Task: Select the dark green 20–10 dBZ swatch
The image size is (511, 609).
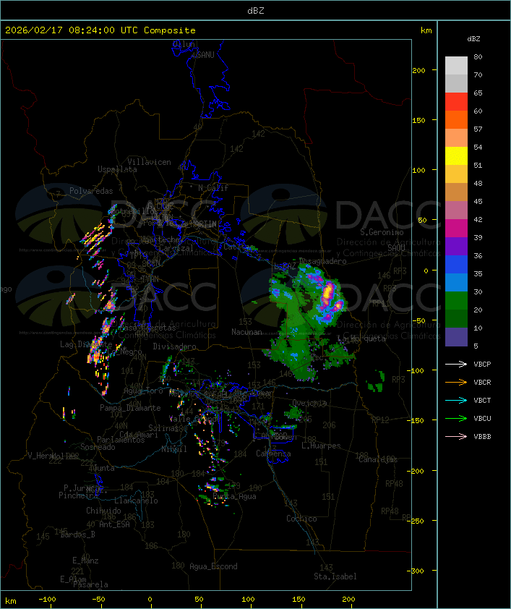Action: coord(456,318)
